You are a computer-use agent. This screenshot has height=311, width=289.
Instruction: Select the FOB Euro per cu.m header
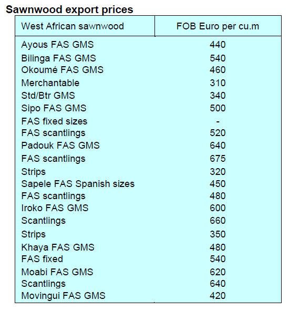[218, 26]
